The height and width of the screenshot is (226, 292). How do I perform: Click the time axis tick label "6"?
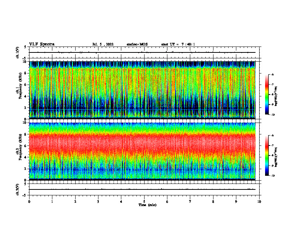coord(167,202)
